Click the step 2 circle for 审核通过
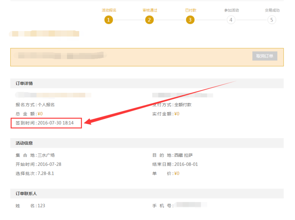The width and height of the screenshot is (295, 220). (x=149, y=20)
